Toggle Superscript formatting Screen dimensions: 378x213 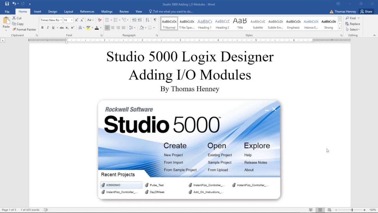pos(72,28)
